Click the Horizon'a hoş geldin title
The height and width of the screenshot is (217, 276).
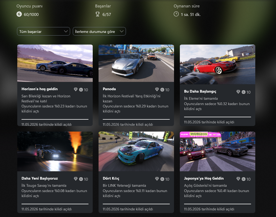[40, 89]
